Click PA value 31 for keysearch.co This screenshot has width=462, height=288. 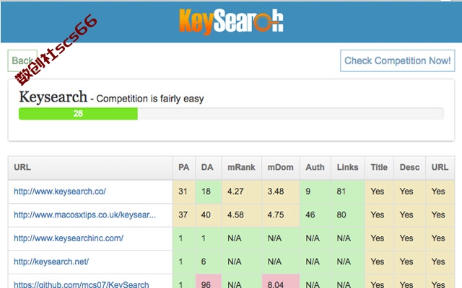[183, 192]
